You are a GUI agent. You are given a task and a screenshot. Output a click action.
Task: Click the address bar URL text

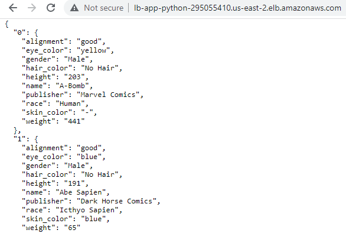[237, 8]
